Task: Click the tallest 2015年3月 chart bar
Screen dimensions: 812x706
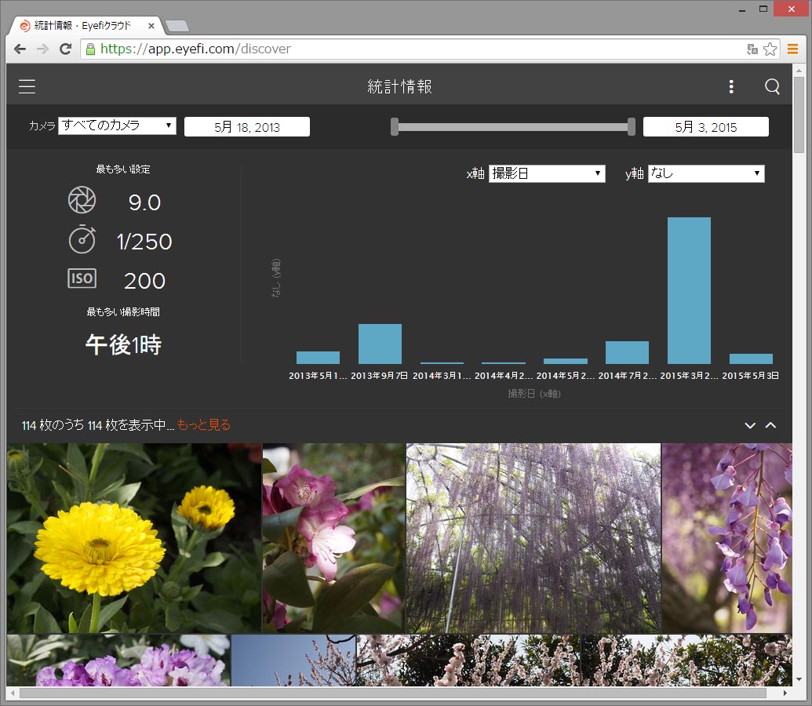Action: [689, 290]
